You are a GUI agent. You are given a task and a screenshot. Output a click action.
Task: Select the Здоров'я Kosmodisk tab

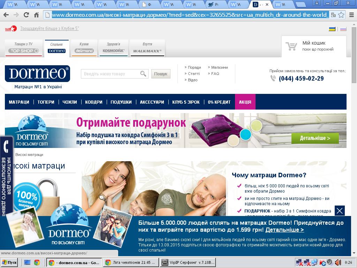(113, 48)
